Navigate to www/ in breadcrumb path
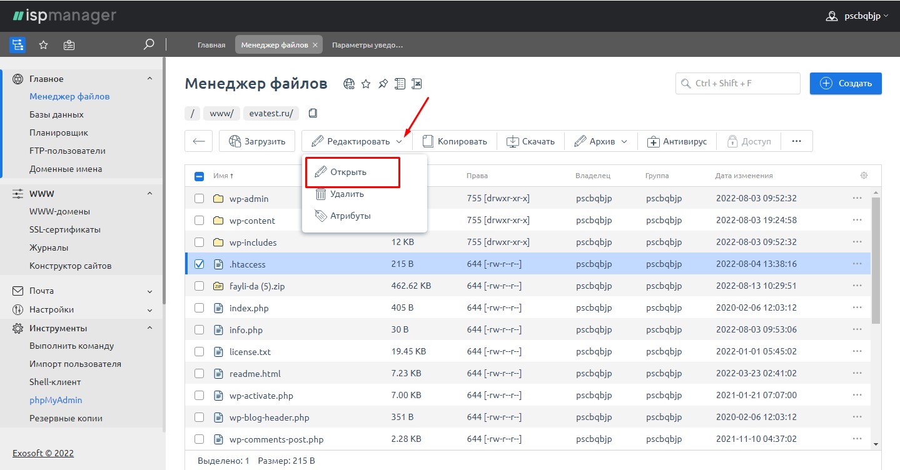This screenshot has width=900, height=470. pyautogui.click(x=221, y=113)
